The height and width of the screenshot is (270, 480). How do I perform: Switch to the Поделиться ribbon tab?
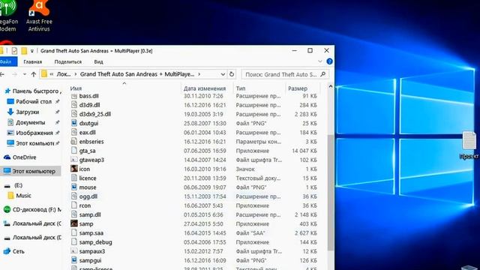(x=68, y=61)
